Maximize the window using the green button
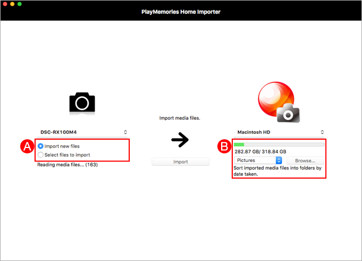This screenshot has width=362, height=261. click(23, 4)
